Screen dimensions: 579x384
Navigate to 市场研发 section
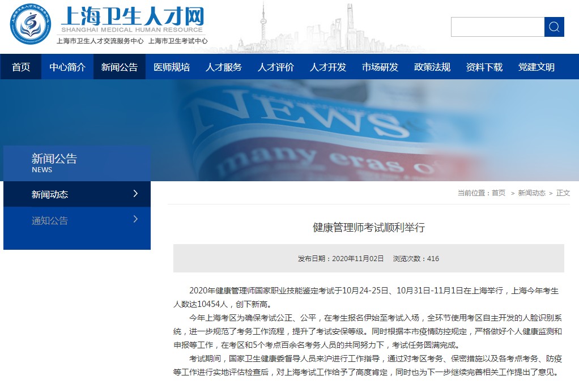[380, 67]
